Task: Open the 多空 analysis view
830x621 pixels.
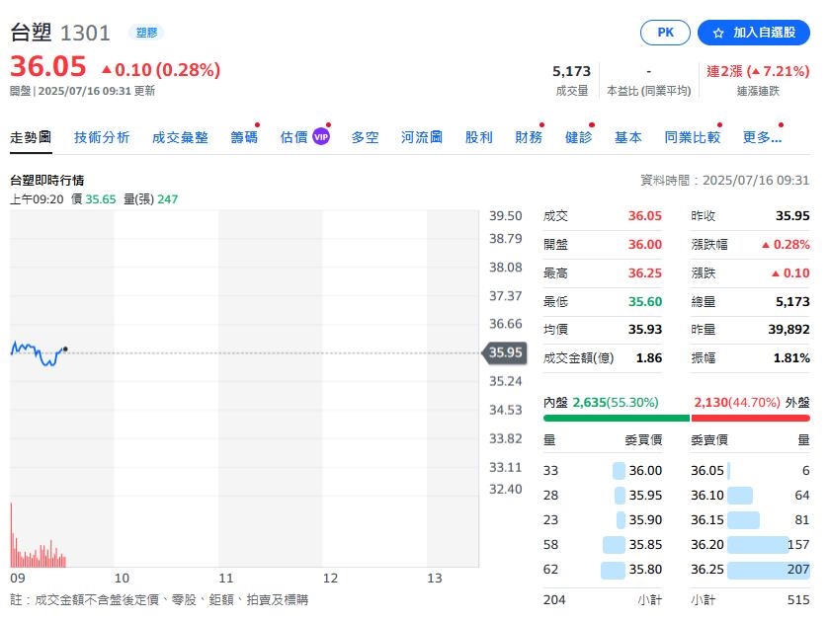Action: [x=365, y=138]
